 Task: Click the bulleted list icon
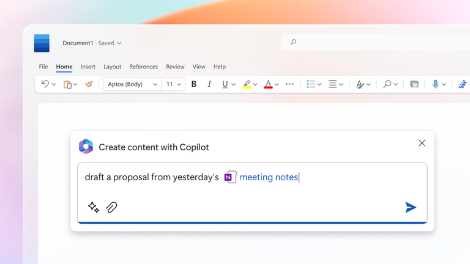311,84
